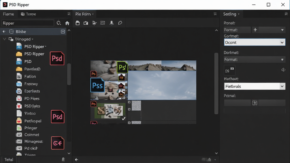Click the red icon beside Mimageset
Screen dimensions: 290x163
[57, 143]
